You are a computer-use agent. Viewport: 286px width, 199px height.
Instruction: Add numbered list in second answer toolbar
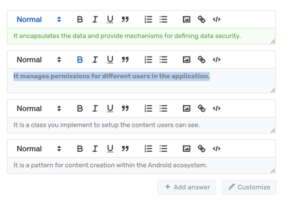[x=148, y=60]
